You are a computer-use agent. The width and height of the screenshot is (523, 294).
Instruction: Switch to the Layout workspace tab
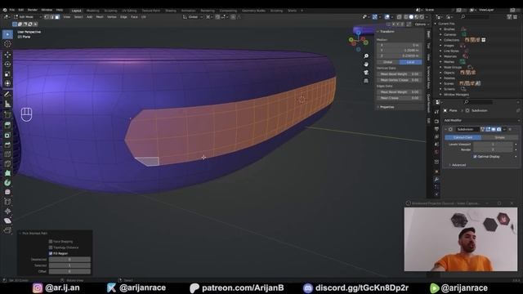[x=76, y=11]
